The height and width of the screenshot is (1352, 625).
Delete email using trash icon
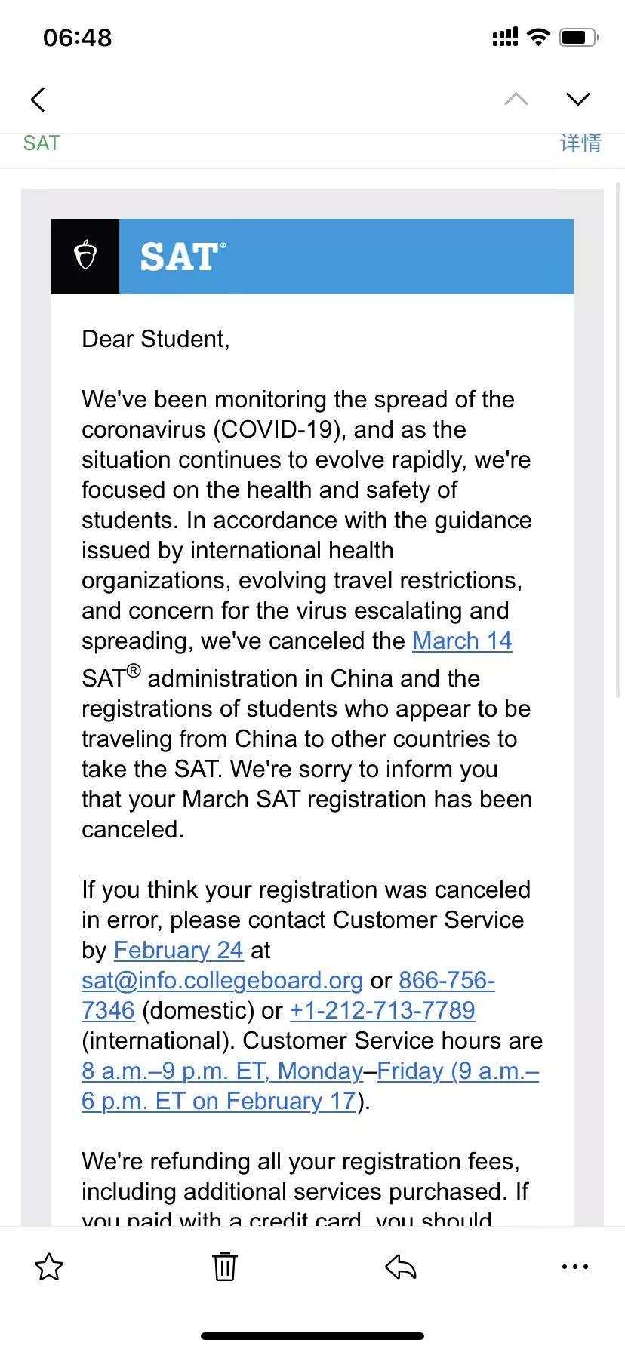point(224,1267)
